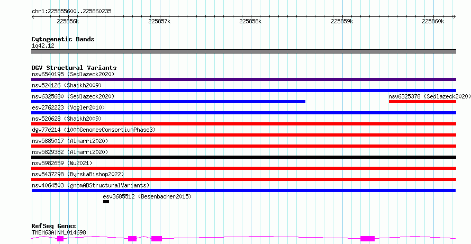Select the gray 1q42.12 cytogenetic band bar

tap(243, 51)
